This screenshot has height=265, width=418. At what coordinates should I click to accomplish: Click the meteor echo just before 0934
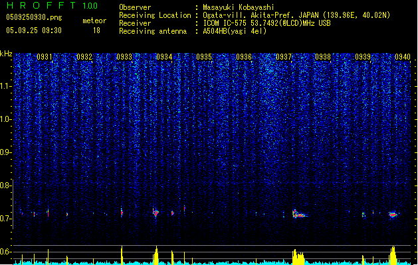pos(156,213)
